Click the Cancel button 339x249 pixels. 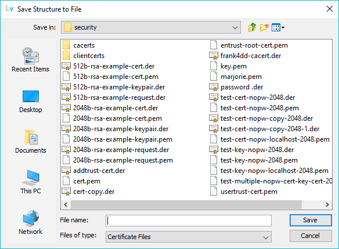coord(311,236)
